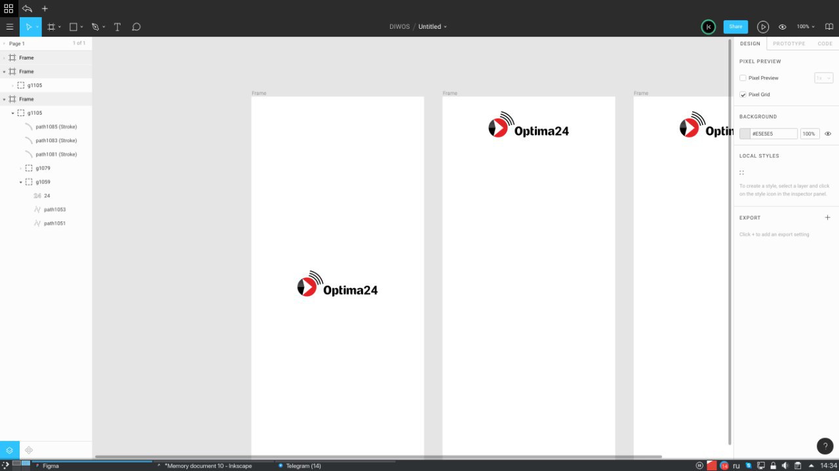Image resolution: width=839 pixels, height=471 pixels.
Task: Add a new tab with the plus icon
Action: 45,9
